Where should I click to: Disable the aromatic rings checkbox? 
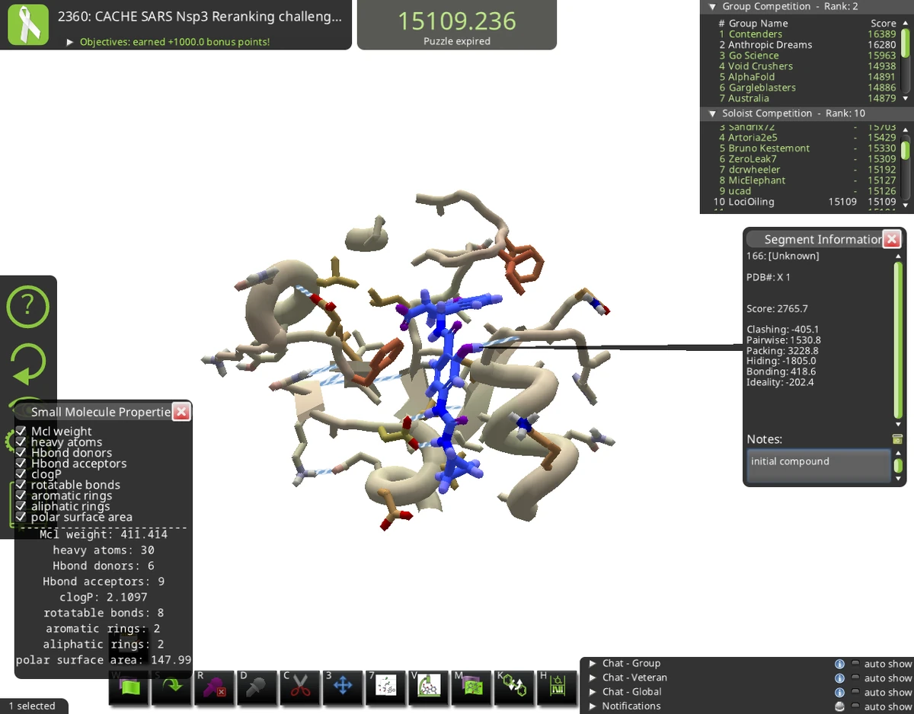pos(22,496)
